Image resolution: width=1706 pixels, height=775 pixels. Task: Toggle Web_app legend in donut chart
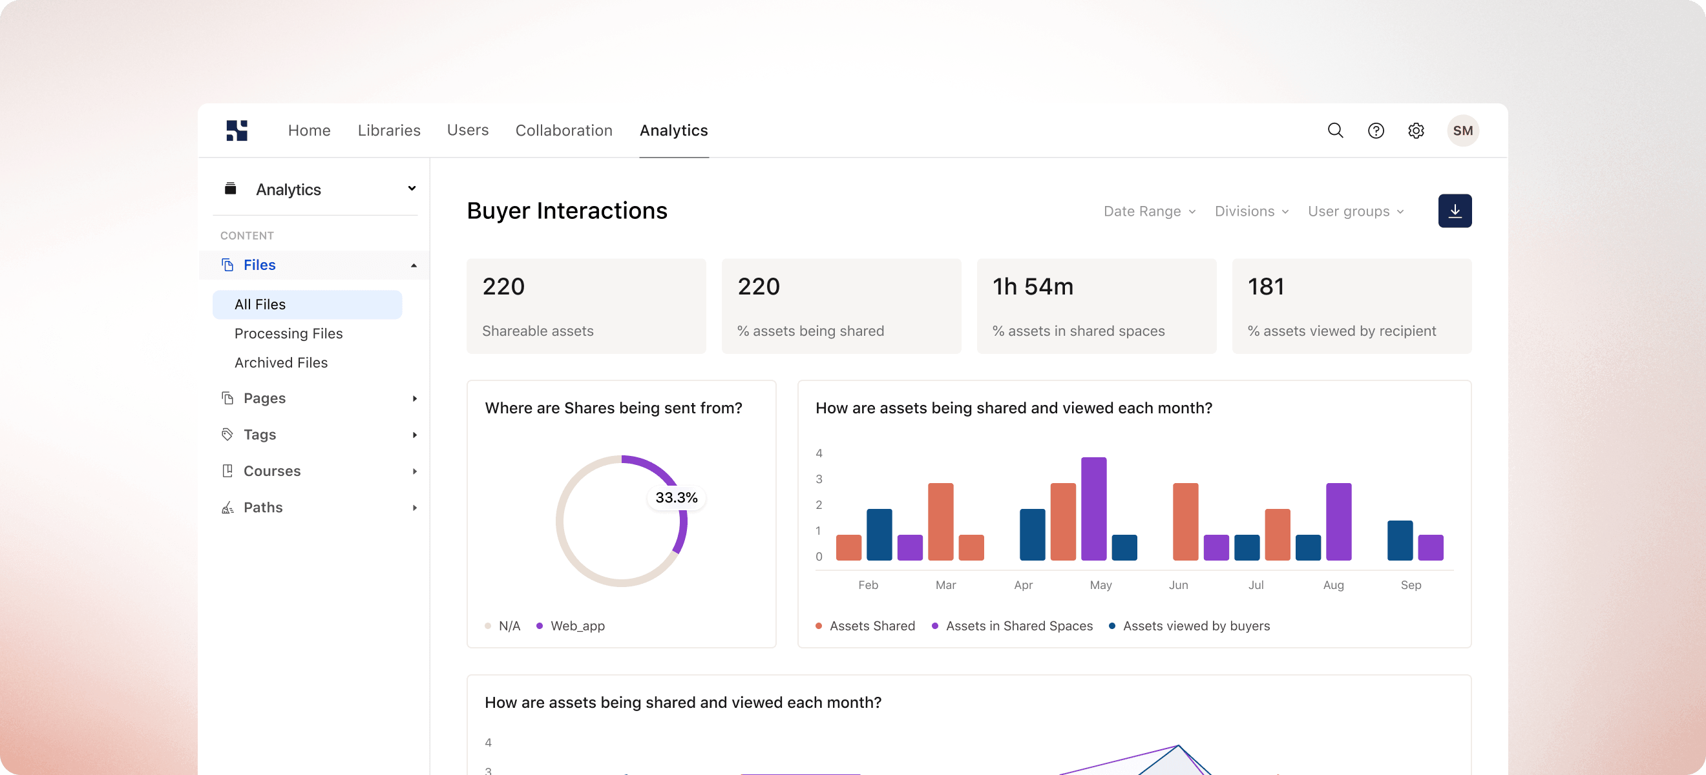(x=571, y=625)
